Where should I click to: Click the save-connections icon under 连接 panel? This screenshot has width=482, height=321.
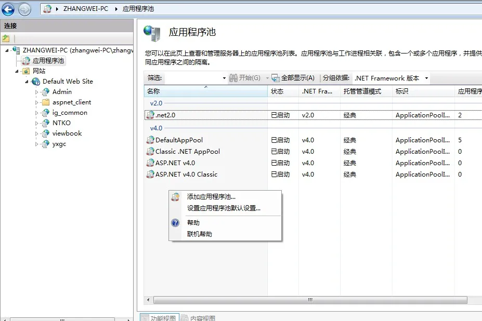[x=7, y=38]
